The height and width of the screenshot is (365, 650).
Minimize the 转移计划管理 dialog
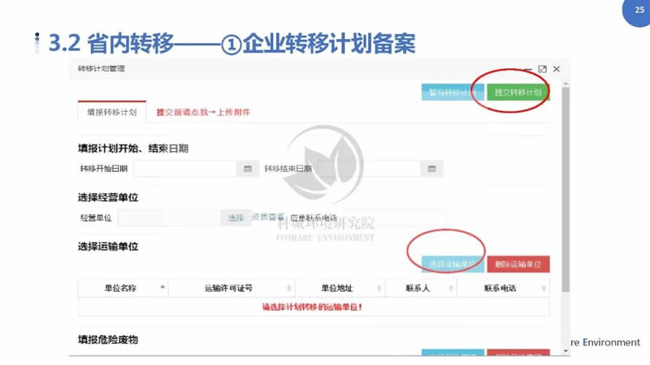point(527,70)
